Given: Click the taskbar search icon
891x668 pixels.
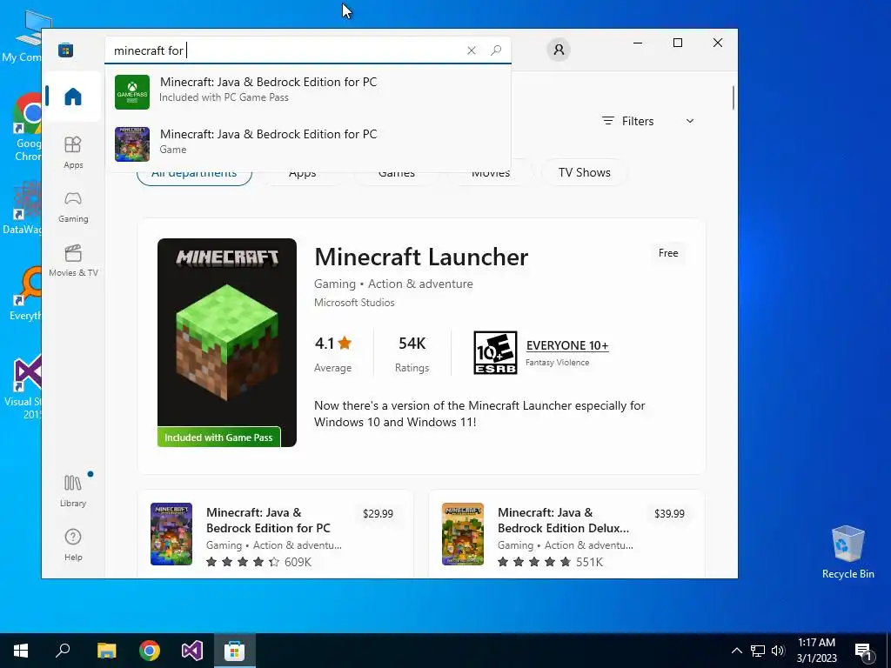Looking at the screenshot, I should click(63, 651).
